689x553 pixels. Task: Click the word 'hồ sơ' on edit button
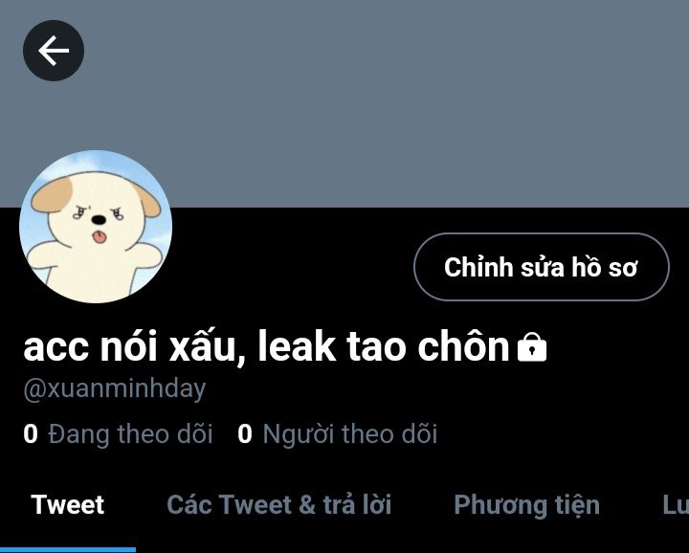tap(605, 267)
